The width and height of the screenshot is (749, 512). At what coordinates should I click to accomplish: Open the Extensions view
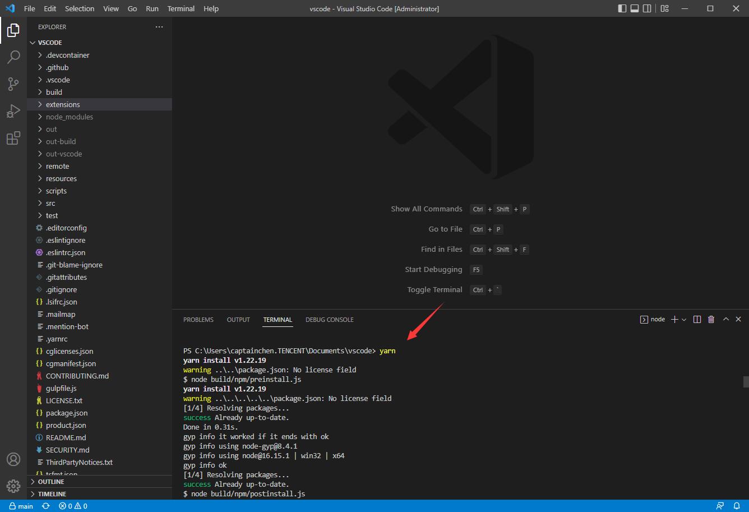(13, 138)
